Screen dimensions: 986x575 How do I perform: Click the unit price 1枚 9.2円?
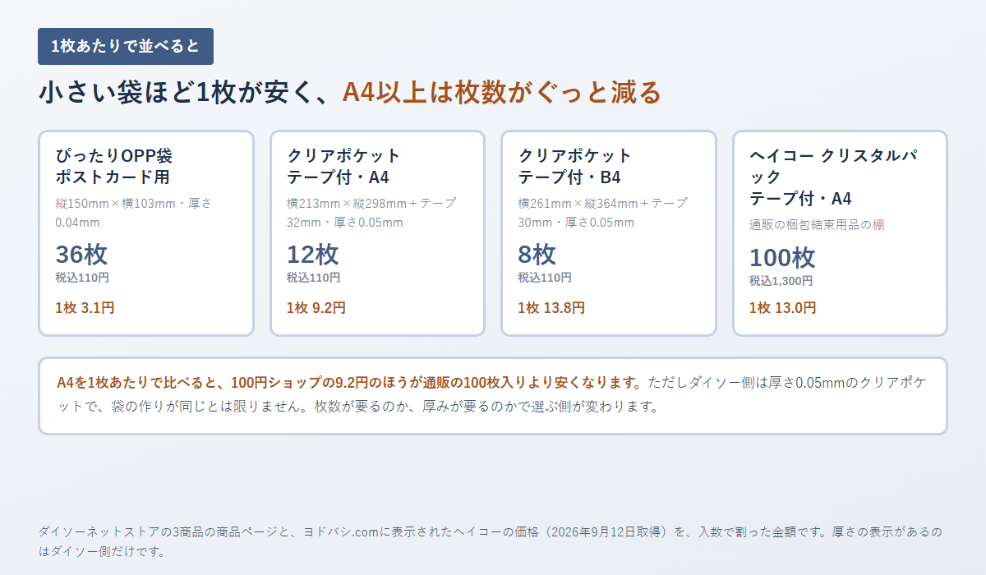point(316,308)
